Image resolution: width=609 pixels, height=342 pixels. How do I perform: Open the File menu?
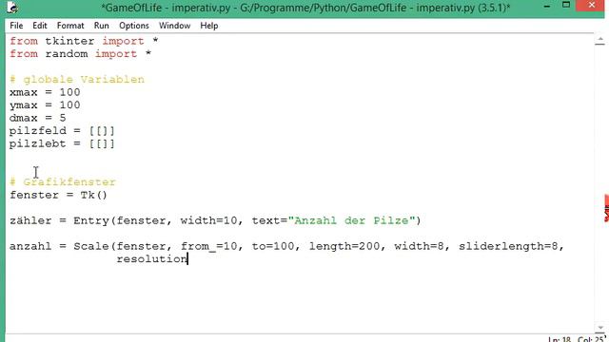point(16,26)
